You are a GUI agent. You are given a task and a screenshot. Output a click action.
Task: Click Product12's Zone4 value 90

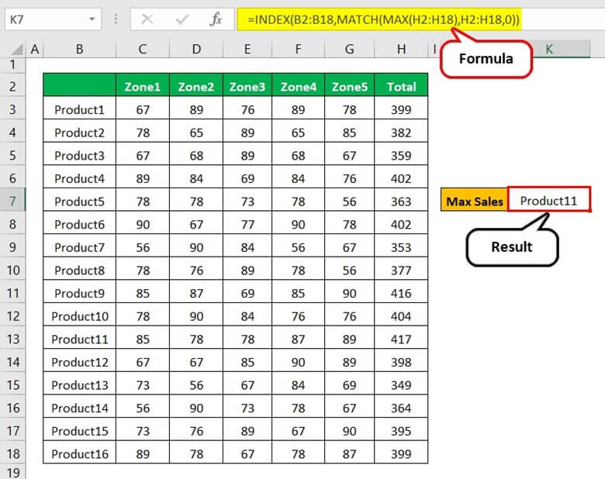[299, 362]
